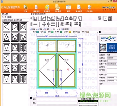Click the 公司名称 input field
This screenshot has height=106, width=117.
(112, 55)
